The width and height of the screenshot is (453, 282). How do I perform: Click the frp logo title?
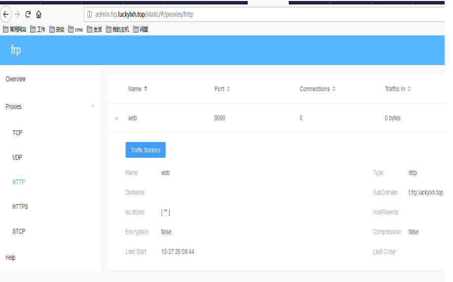point(16,50)
